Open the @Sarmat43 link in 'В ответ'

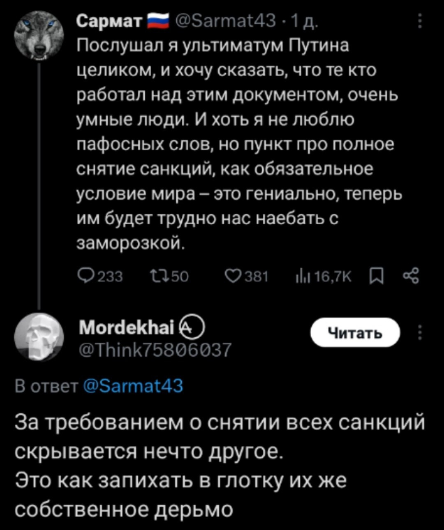point(133,386)
